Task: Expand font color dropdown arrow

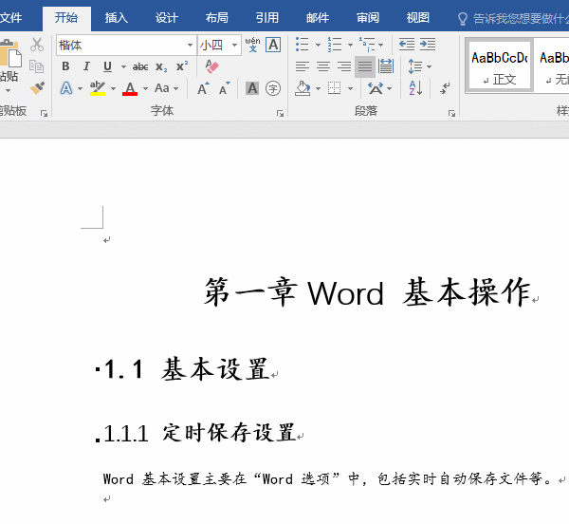Action: point(145,88)
